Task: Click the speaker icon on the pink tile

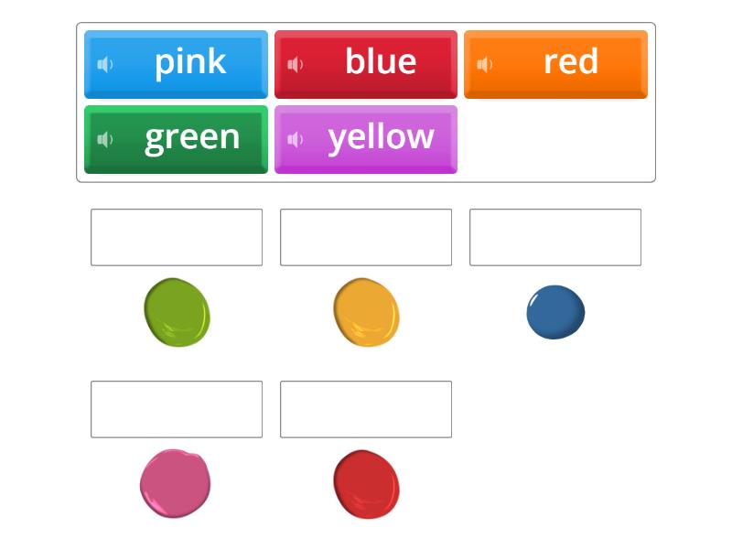Action: pyautogui.click(x=103, y=62)
